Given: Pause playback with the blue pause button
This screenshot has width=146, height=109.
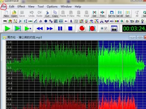Looking at the screenshot, I should pyautogui.click(x=60, y=29).
